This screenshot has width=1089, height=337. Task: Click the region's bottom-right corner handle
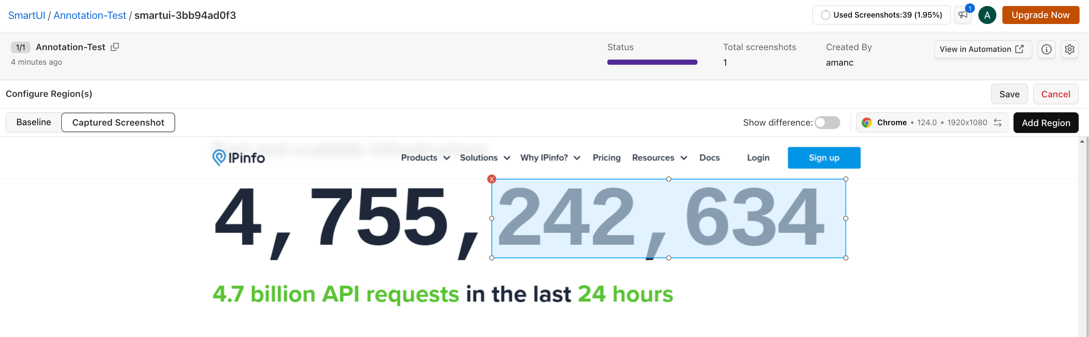pos(846,258)
